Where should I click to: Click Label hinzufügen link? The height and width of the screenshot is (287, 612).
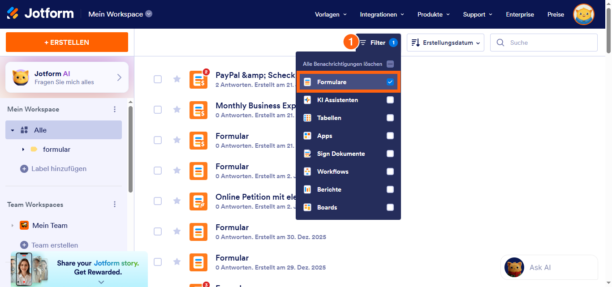[59, 169]
